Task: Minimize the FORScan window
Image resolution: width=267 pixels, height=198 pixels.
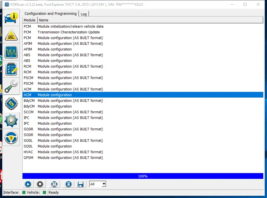Action: 232,4
